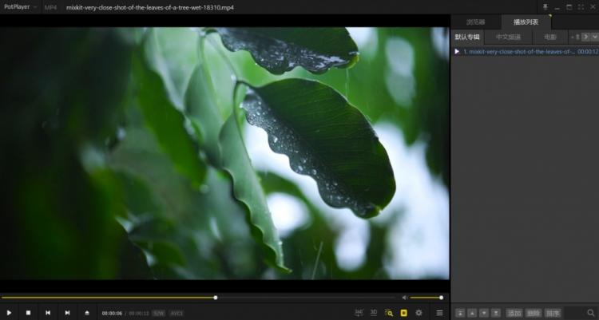Open the settings gear icon

419,313
